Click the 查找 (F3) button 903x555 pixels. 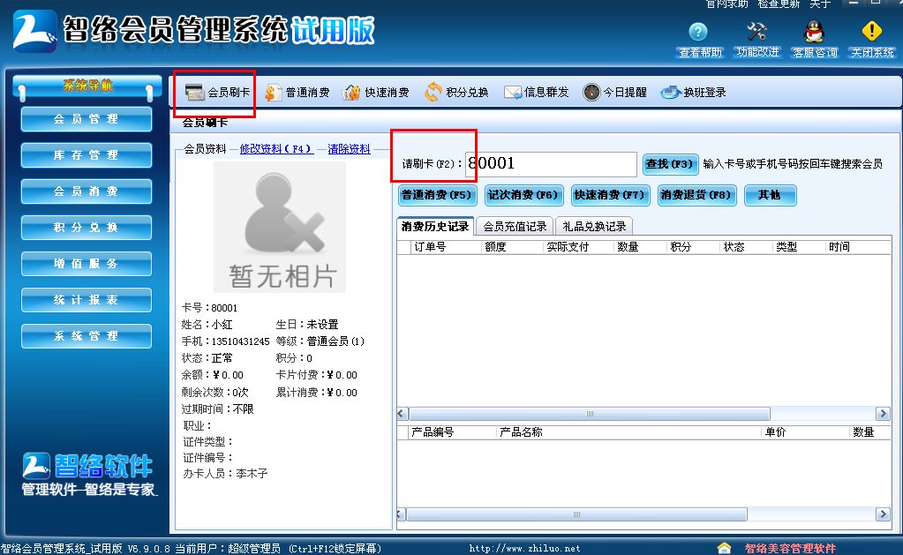(x=670, y=164)
